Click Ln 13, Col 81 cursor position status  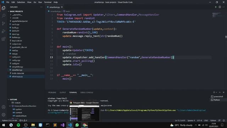[180, 121]
